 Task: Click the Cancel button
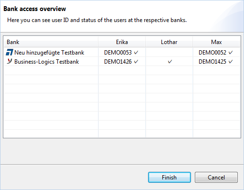click(216, 177)
